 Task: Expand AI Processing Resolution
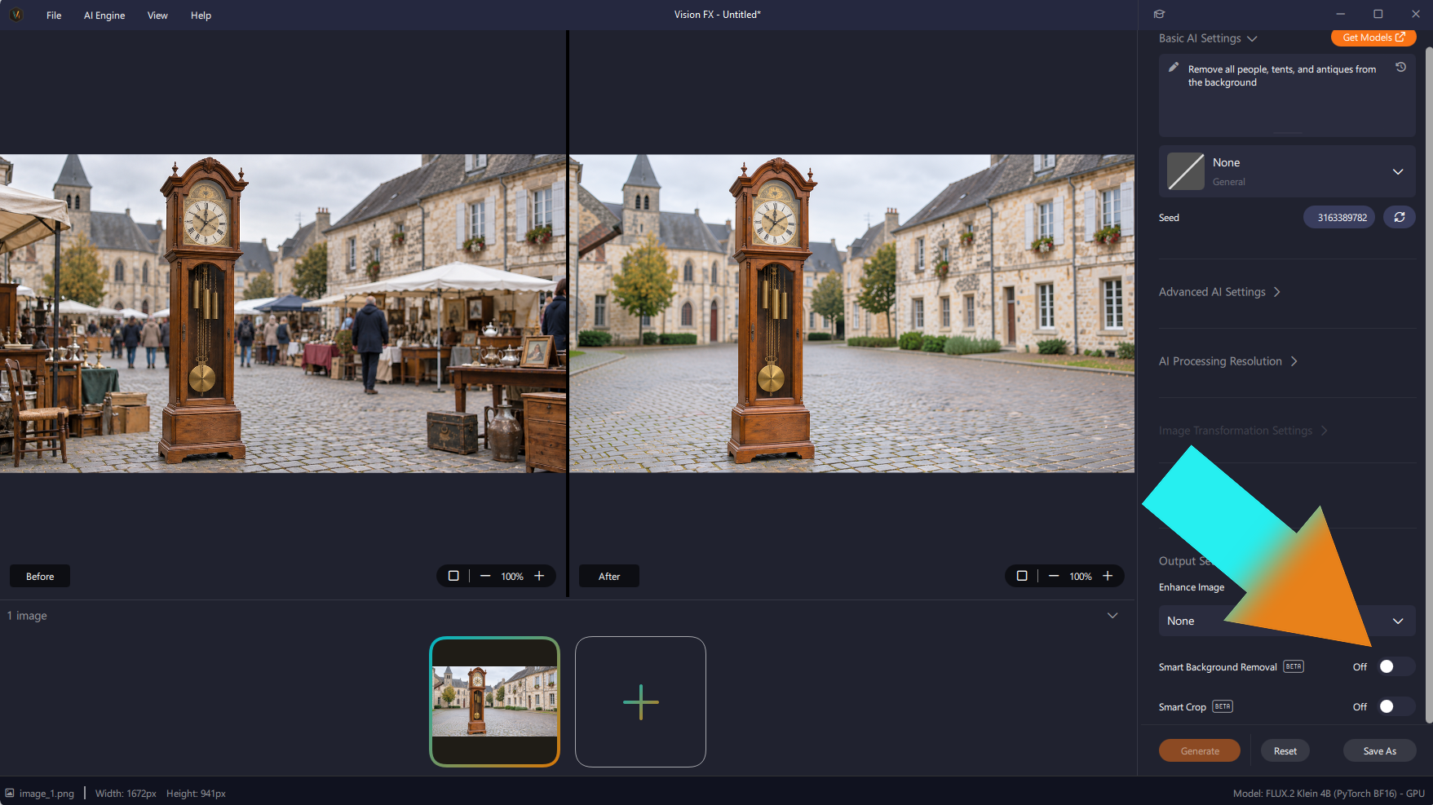tap(1227, 361)
